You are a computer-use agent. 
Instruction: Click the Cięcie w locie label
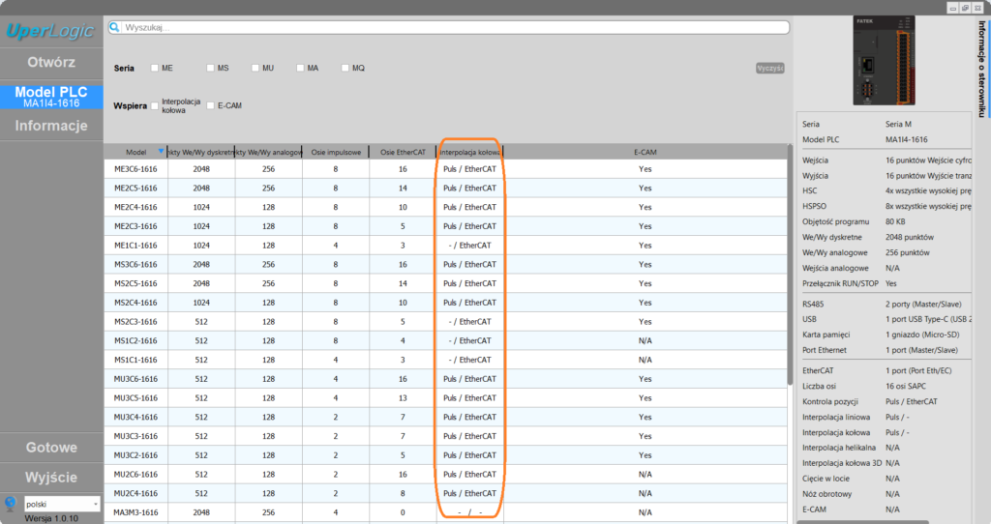coord(826,479)
